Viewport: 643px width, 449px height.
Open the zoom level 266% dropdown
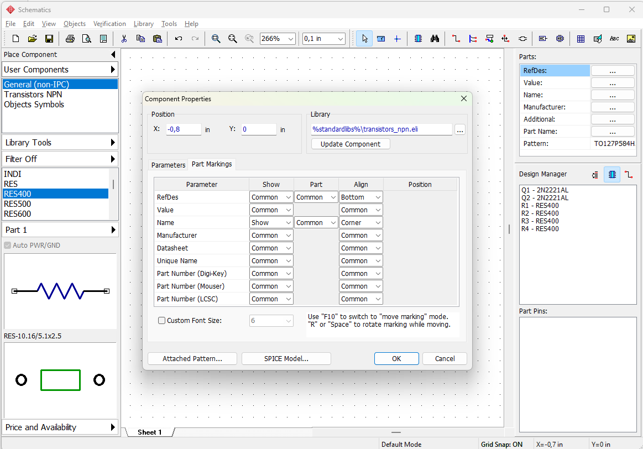click(291, 39)
